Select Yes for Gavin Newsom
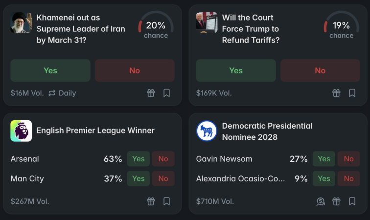 coord(324,159)
